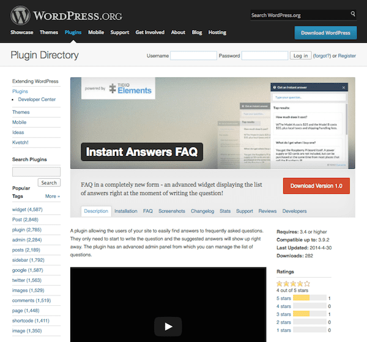The image size is (367, 342).
Task: Switch to the Screenshots tab
Action: 171,211
